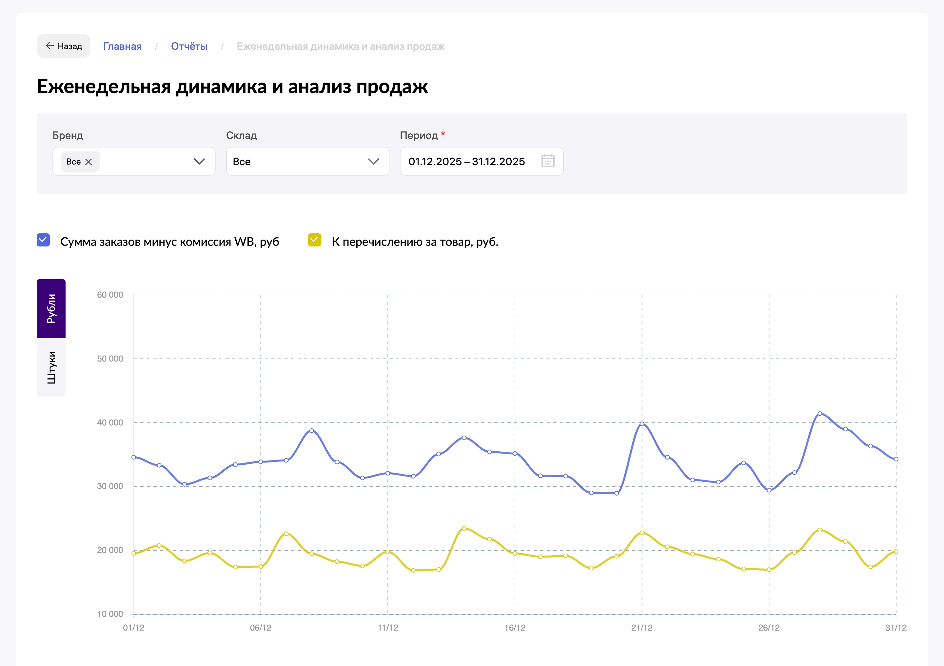Remove the Все tag in Бренд filter

pos(88,162)
